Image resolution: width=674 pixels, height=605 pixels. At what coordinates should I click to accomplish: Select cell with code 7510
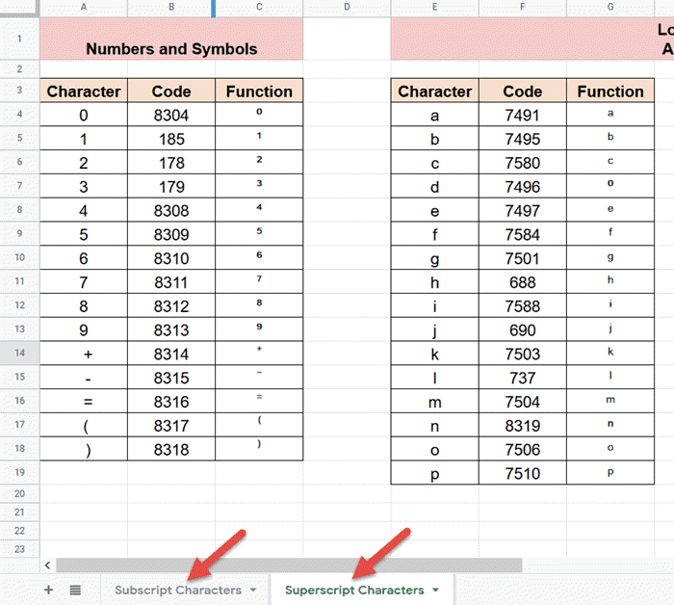[x=522, y=473]
